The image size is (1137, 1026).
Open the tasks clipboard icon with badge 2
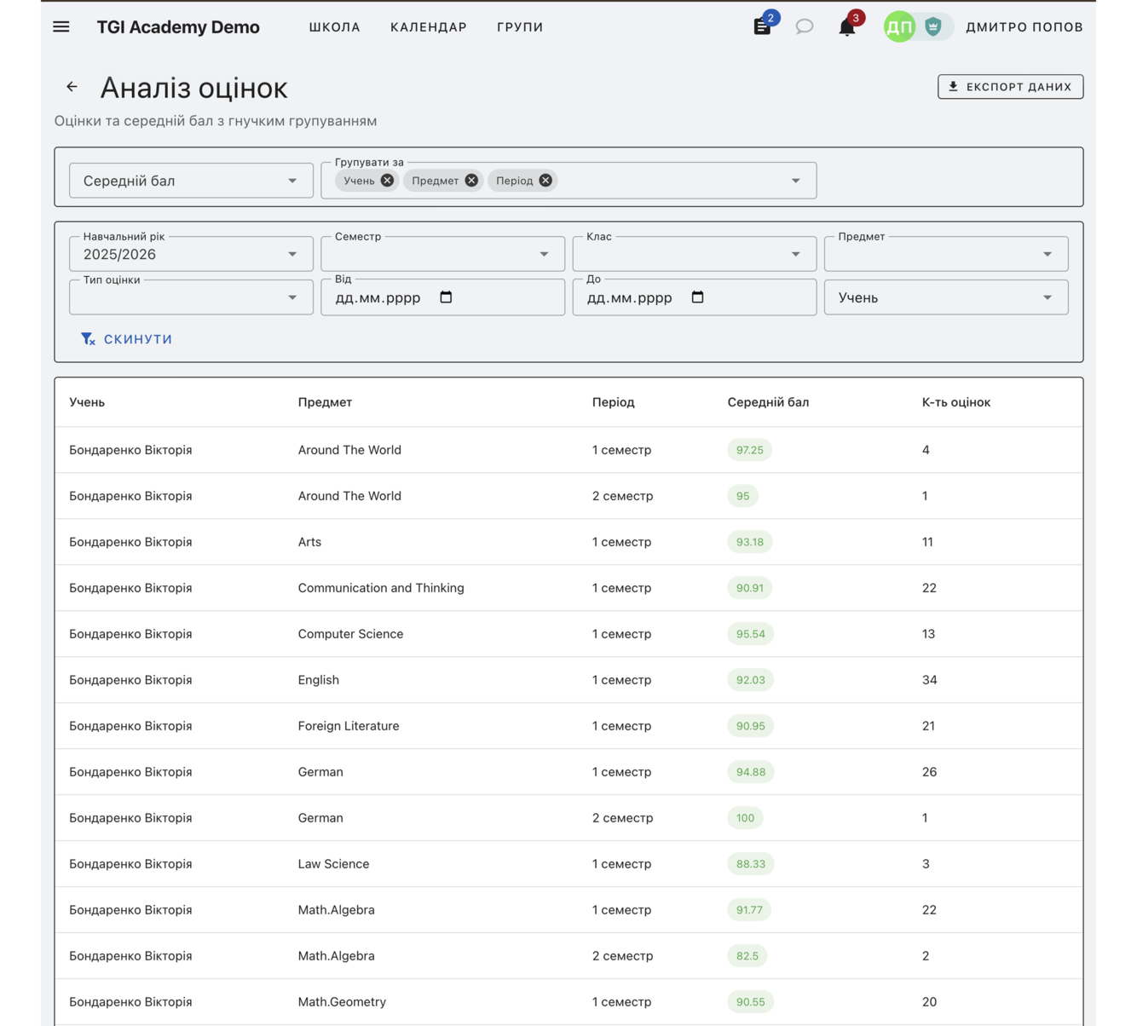763,26
